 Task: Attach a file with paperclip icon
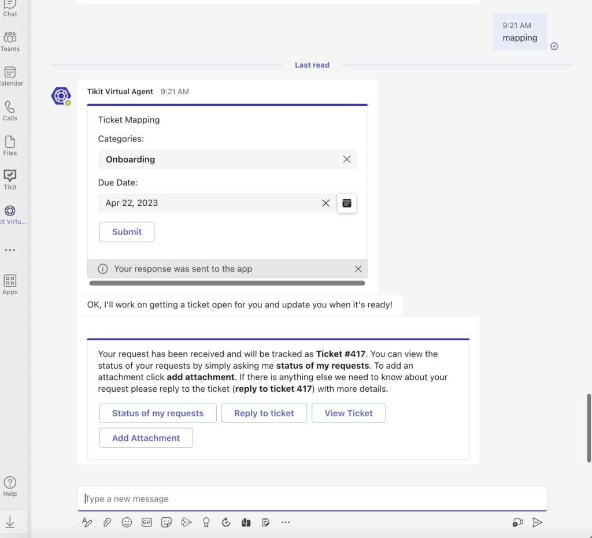tap(107, 522)
